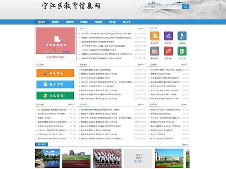This screenshot has height=169, width=226.
Task: Open 更多>> beside the 校园快讯 heading
Action: tap(141, 104)
